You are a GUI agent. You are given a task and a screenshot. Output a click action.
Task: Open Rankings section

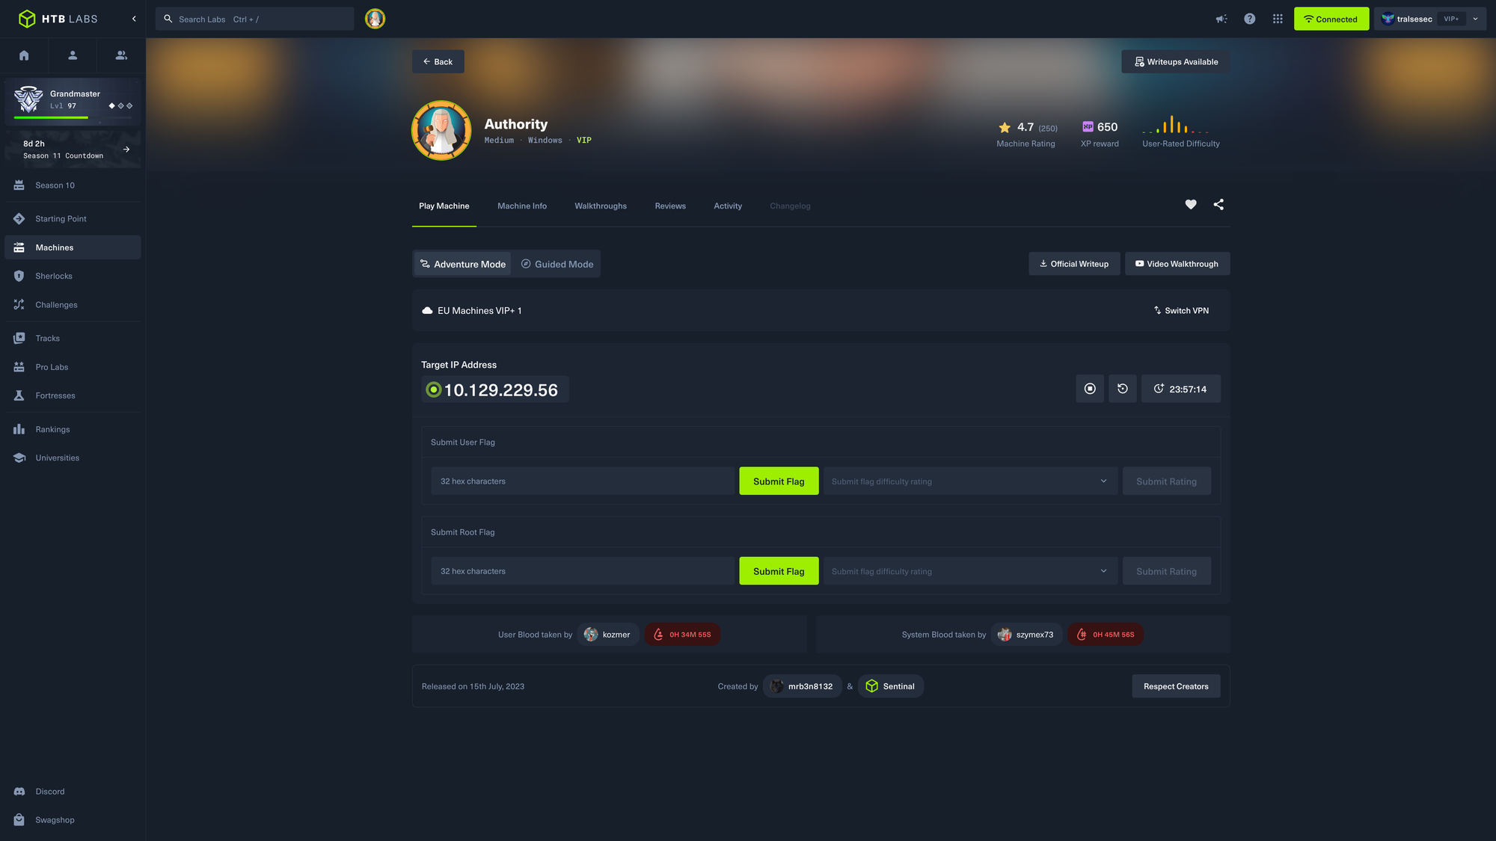point(73,430)
